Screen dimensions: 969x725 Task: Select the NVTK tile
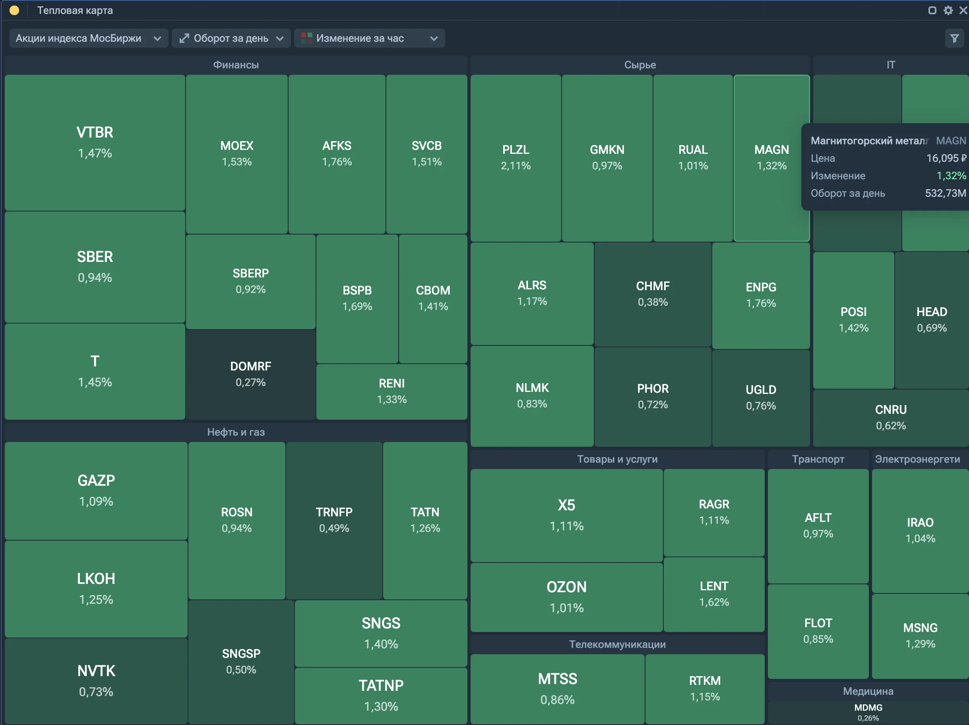(96, 681)
